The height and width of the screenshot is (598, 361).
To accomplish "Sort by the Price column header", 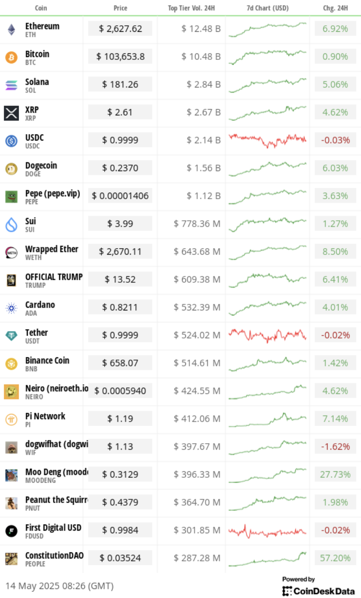I will point(120,8).
